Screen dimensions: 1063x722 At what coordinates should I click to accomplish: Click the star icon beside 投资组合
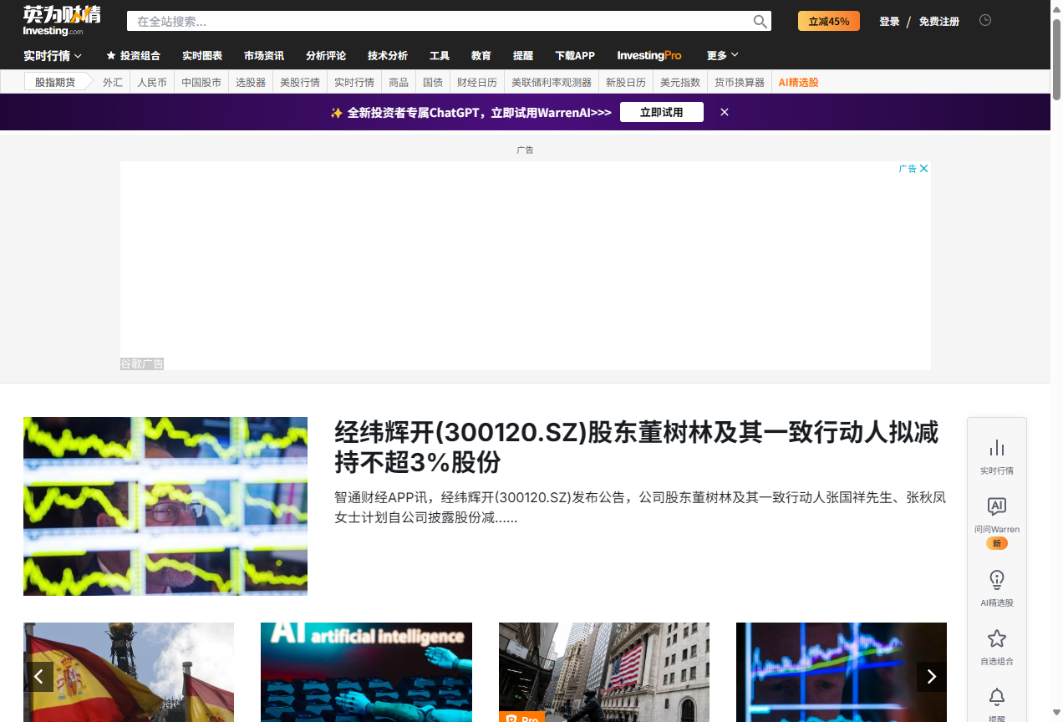pyautogui.click(x=109, y=55)
